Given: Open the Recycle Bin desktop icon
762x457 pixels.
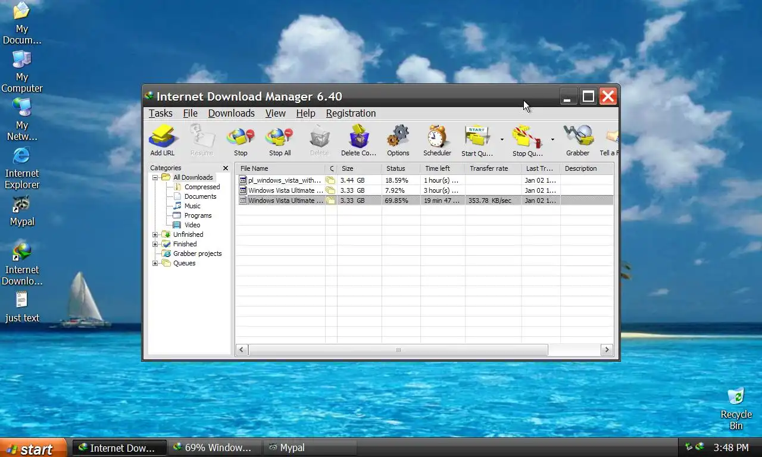Looking at the screenshot, I should pos(736,409).
